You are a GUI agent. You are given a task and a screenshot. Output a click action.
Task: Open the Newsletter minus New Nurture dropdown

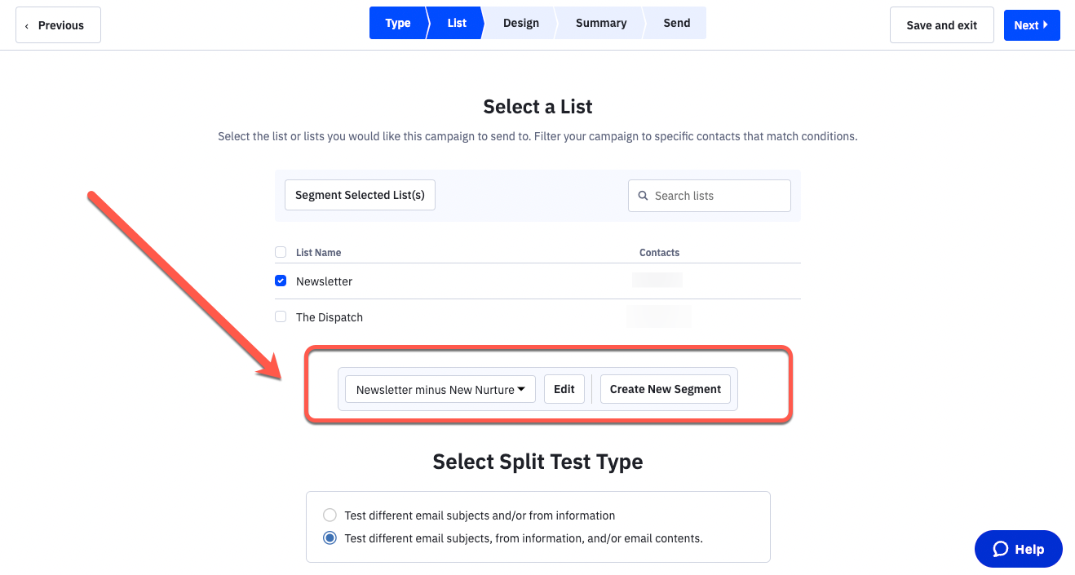point(440,390)
